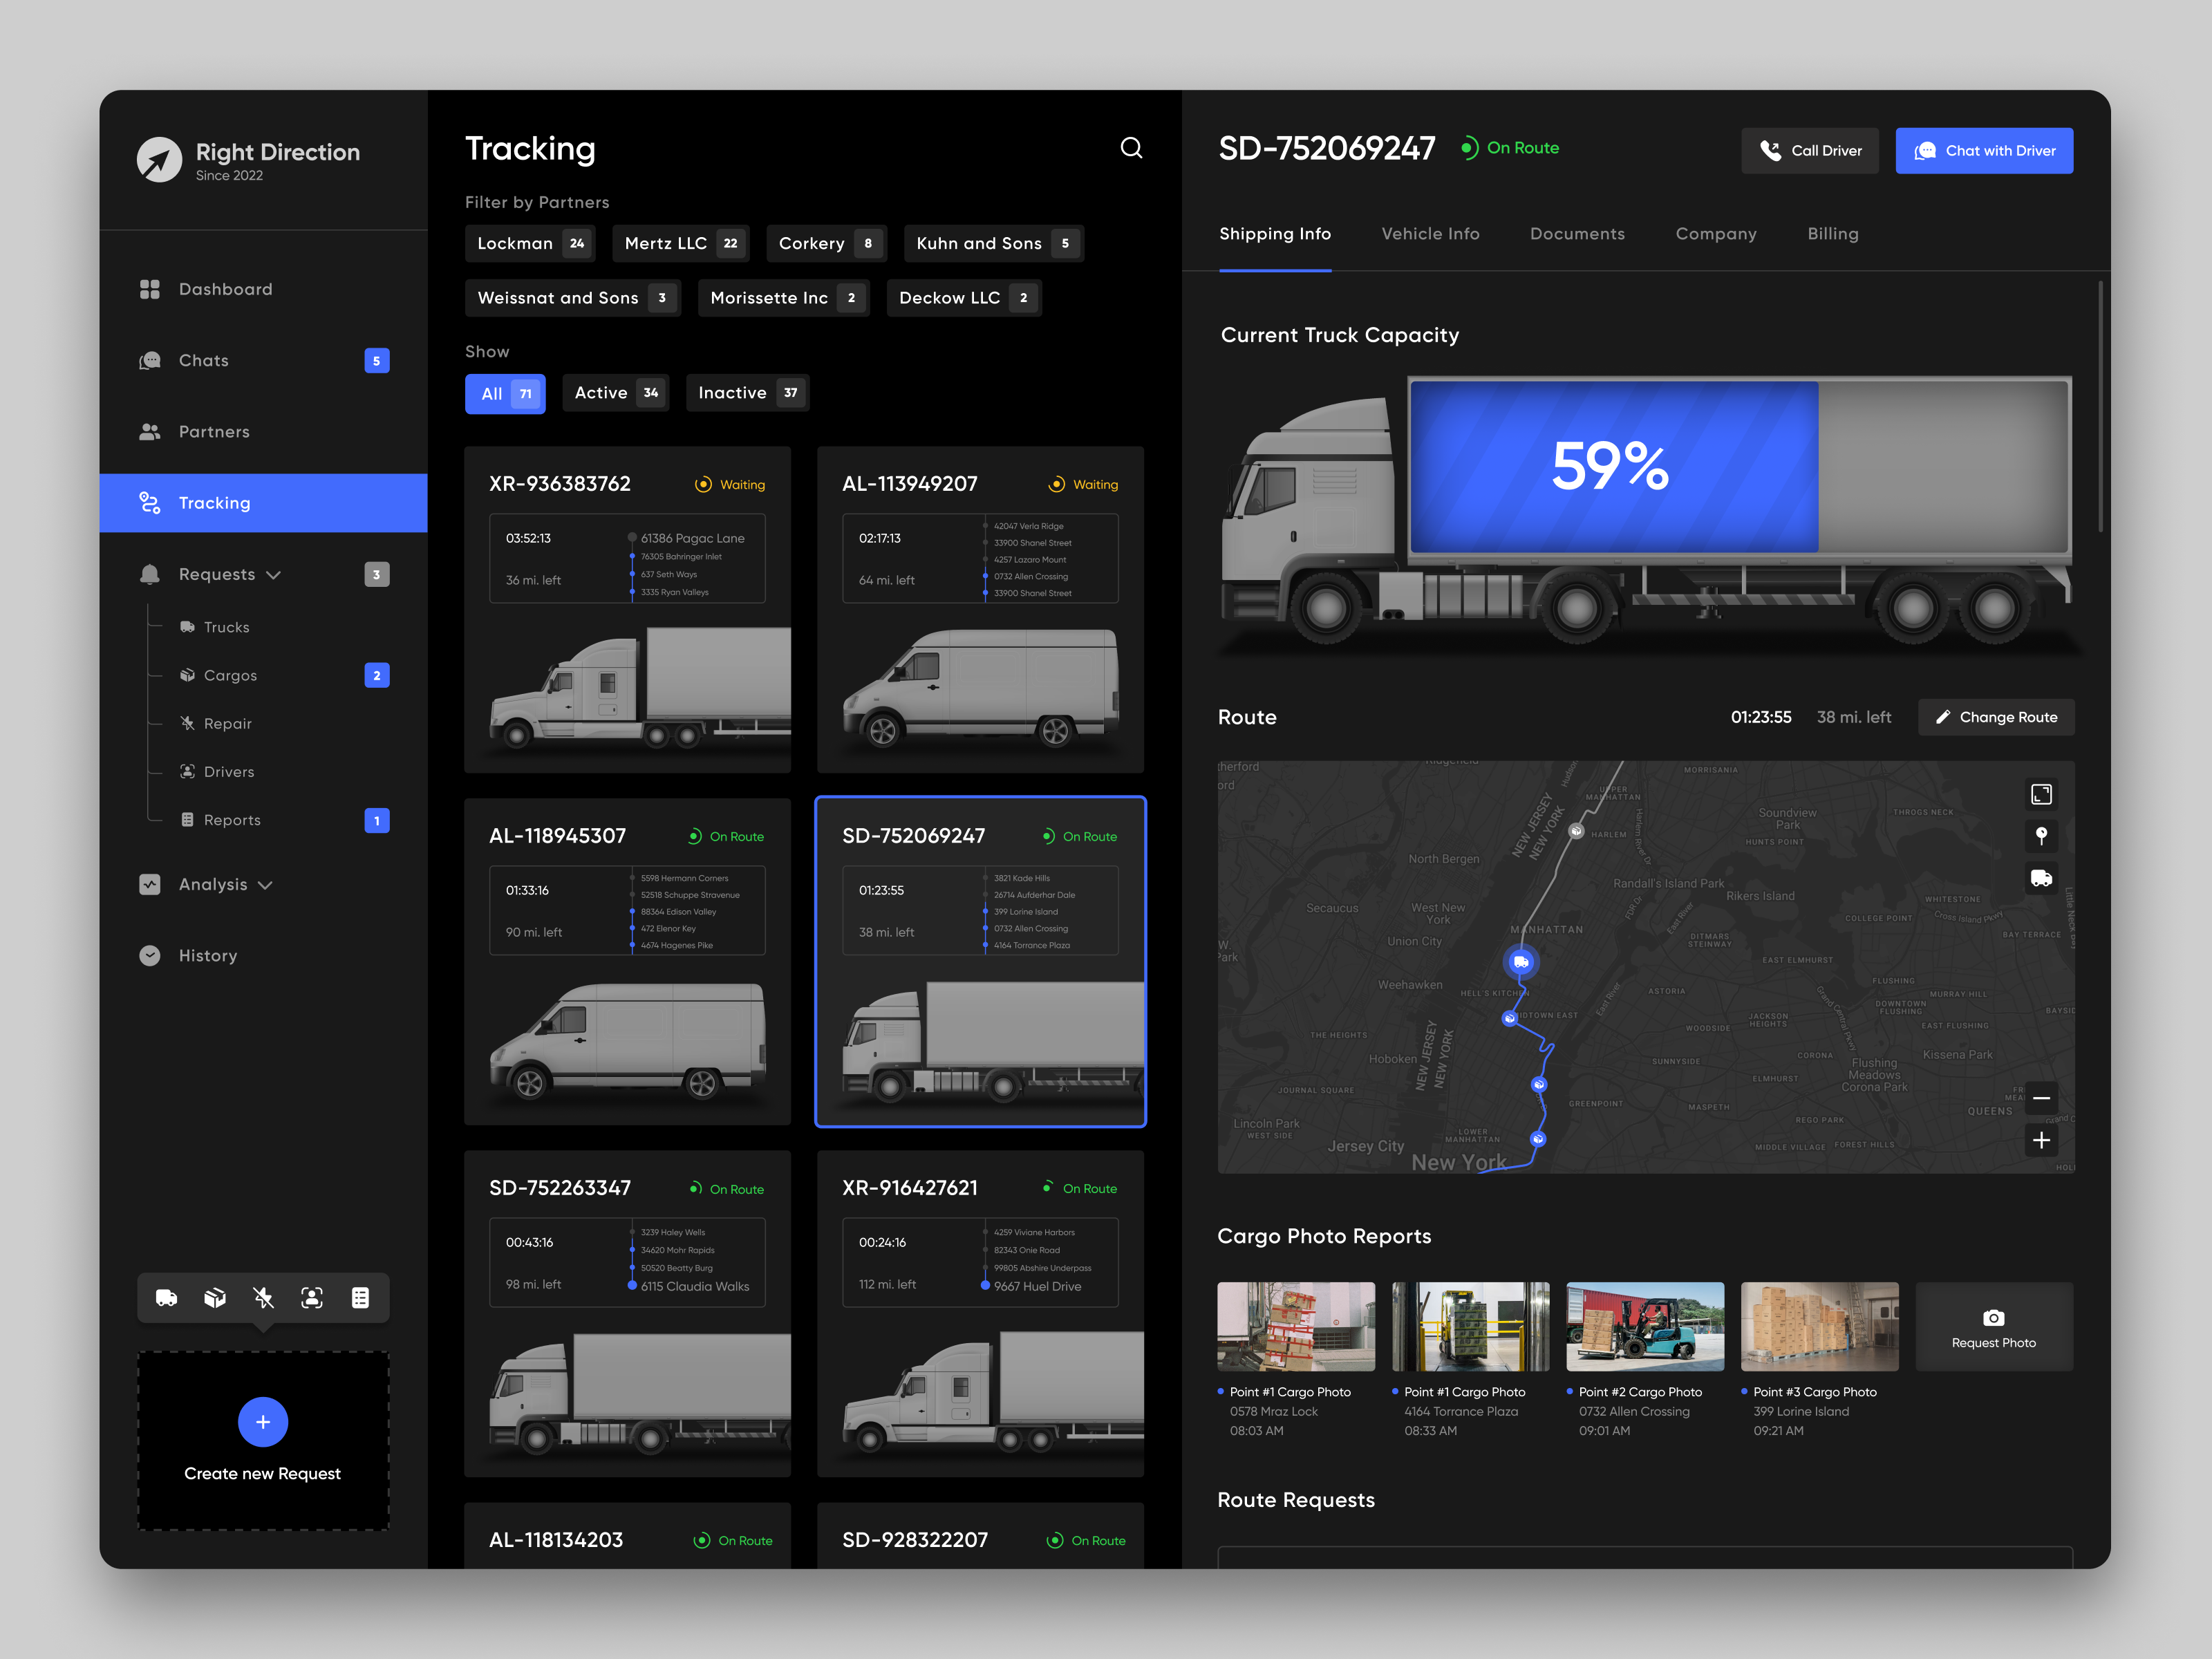Open Chats in the sidebar
This screenshot has width=2212, height=1659.
(205, 360)
